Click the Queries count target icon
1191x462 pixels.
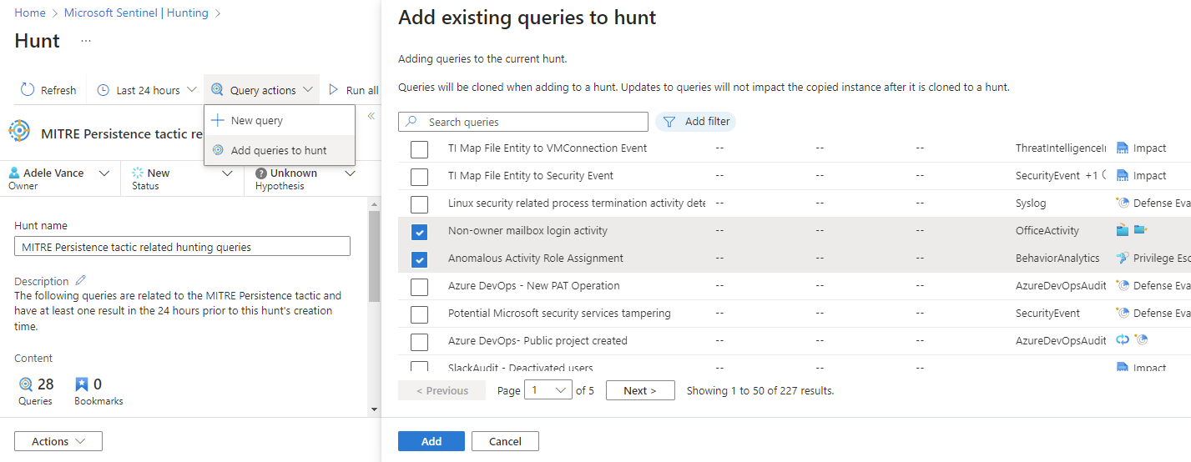click(x=26, y=384)
